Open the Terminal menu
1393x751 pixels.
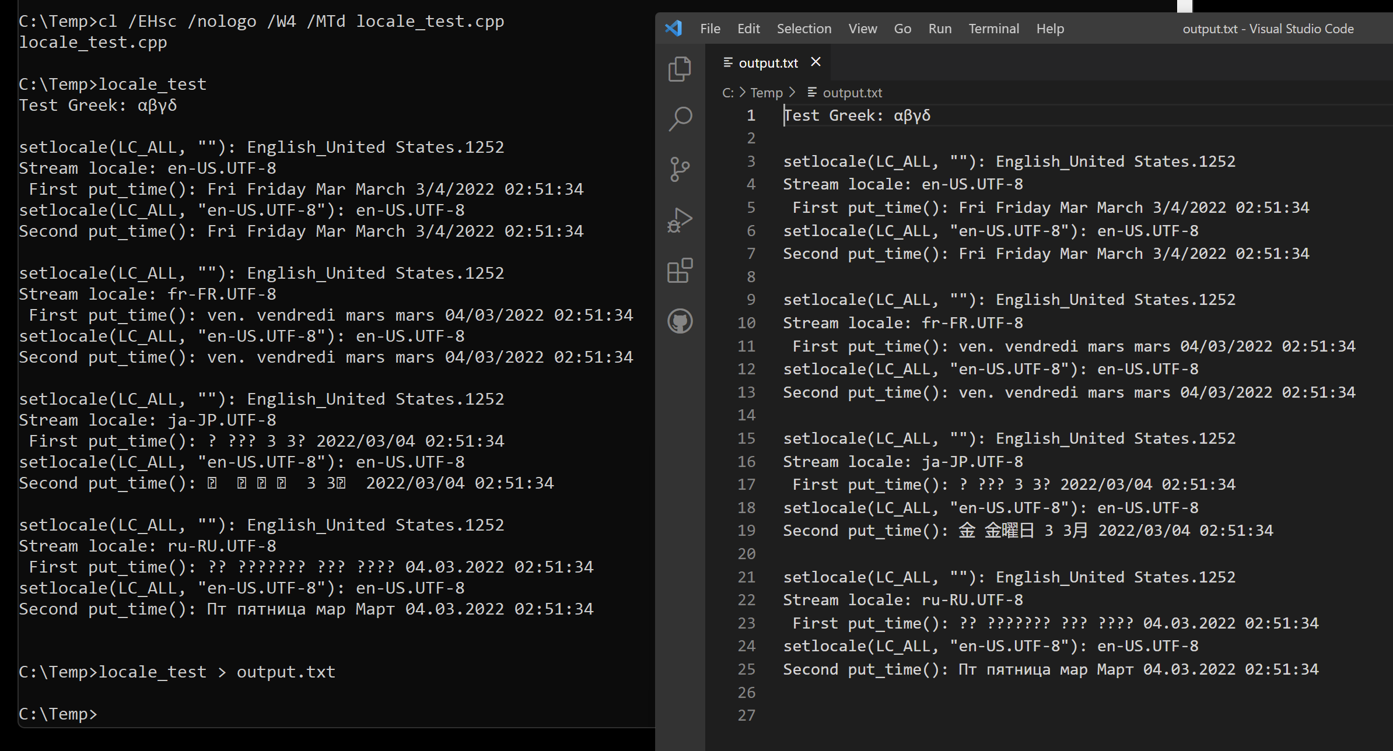click(993, 28)
